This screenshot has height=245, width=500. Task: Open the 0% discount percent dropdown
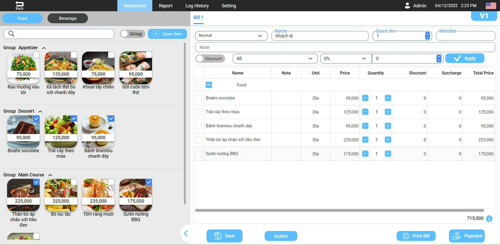346,59
